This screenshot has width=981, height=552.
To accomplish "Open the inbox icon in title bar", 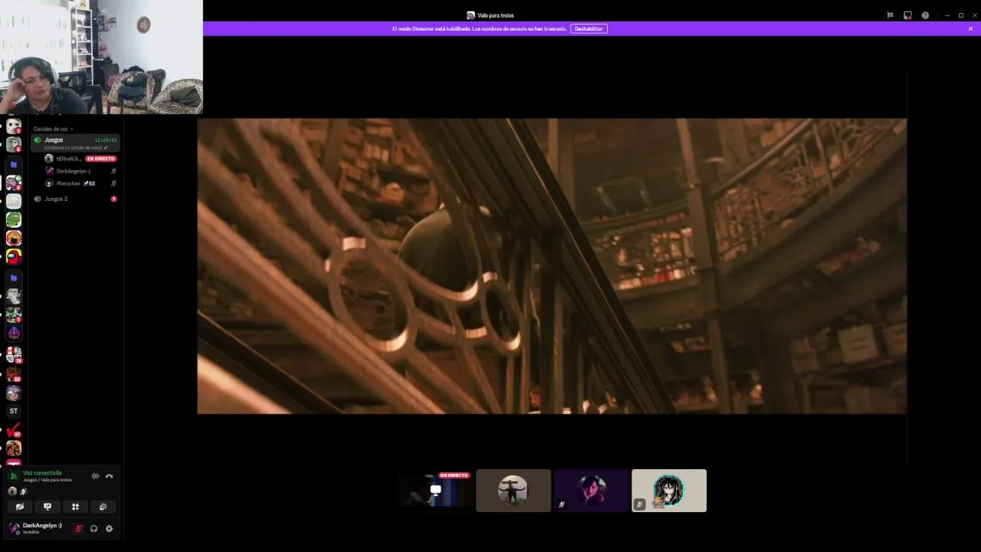I will pyautogui.click(x=907, y=15).
